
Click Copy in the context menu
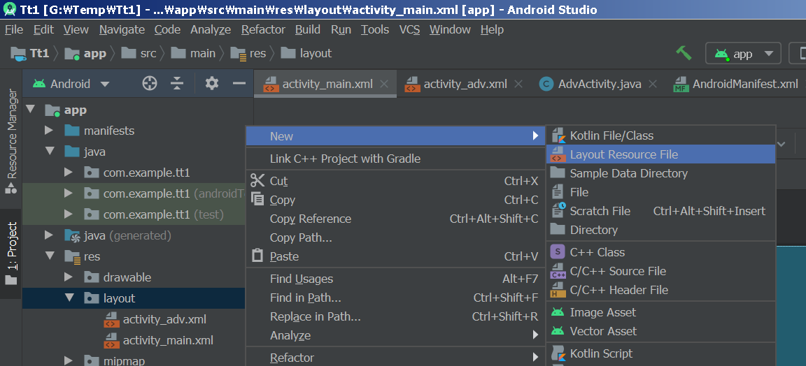(395, 200)
